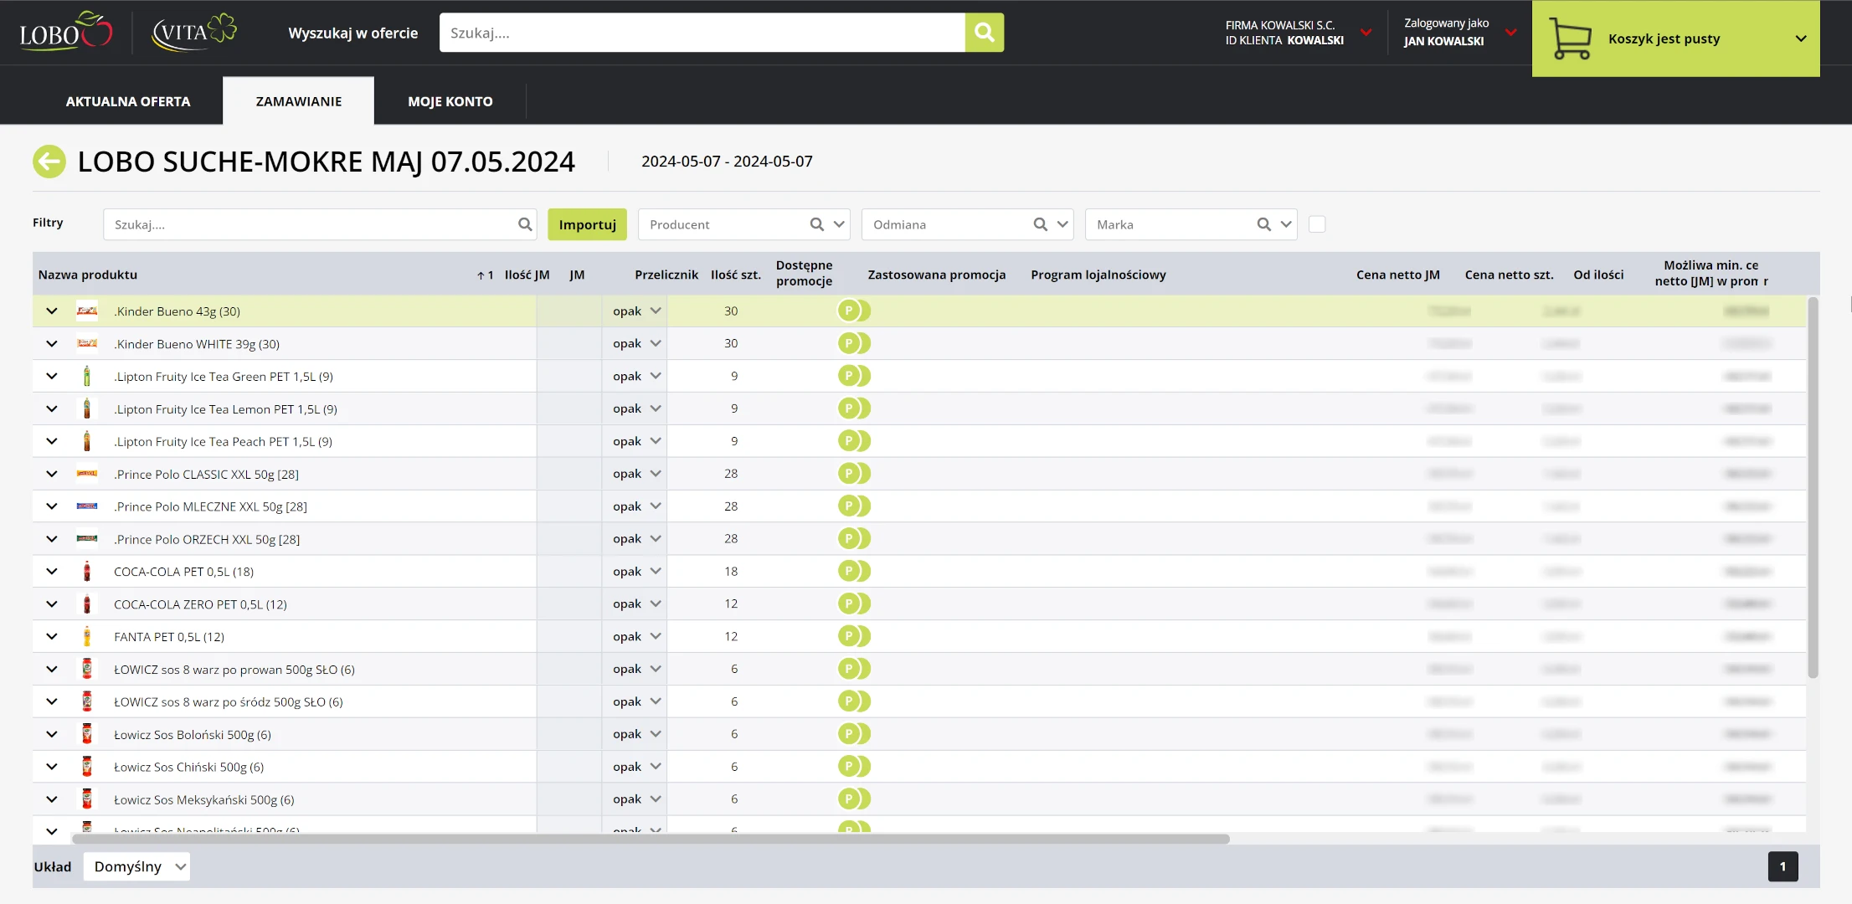The image size is (1852, 904).
Task: Click Łowicz Sos Chiński jar thumbnail
Action: pyautogui.click(x=87, y=767)
